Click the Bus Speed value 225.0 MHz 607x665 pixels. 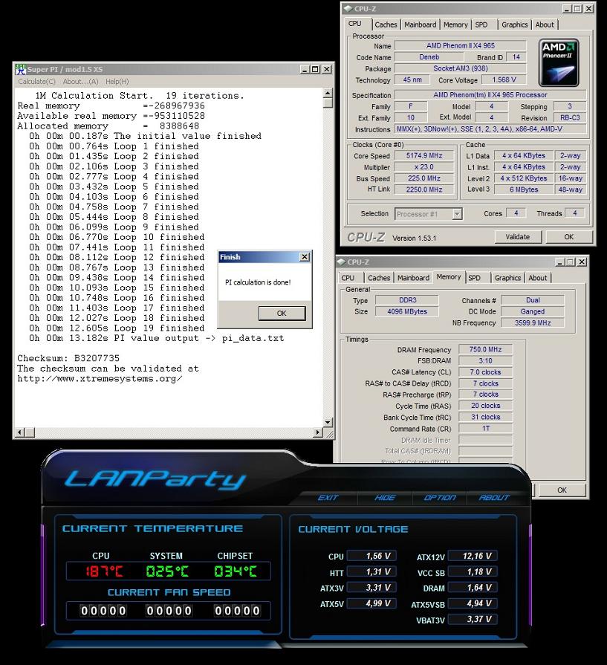click(424, 178)
